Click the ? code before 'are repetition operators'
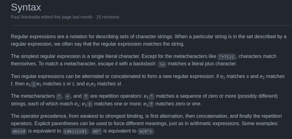The height and width of the screenshot is (139, 292). [86, 96]
